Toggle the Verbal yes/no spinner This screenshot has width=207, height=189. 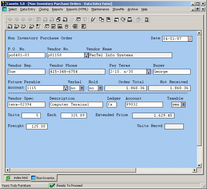click(x=82, y=88)
